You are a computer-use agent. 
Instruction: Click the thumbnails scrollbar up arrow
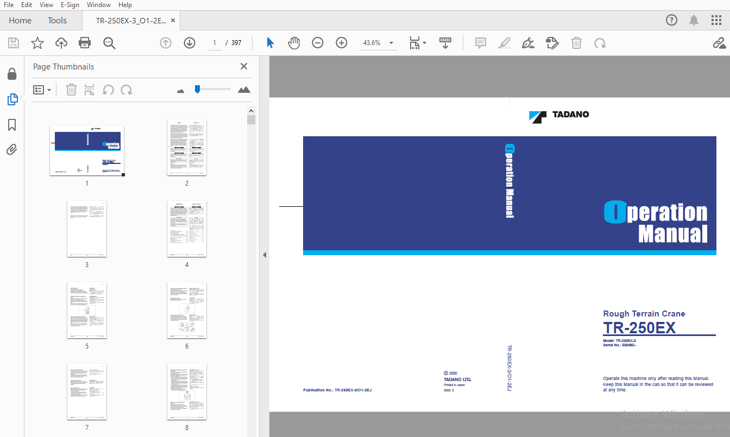click(251, 110)
